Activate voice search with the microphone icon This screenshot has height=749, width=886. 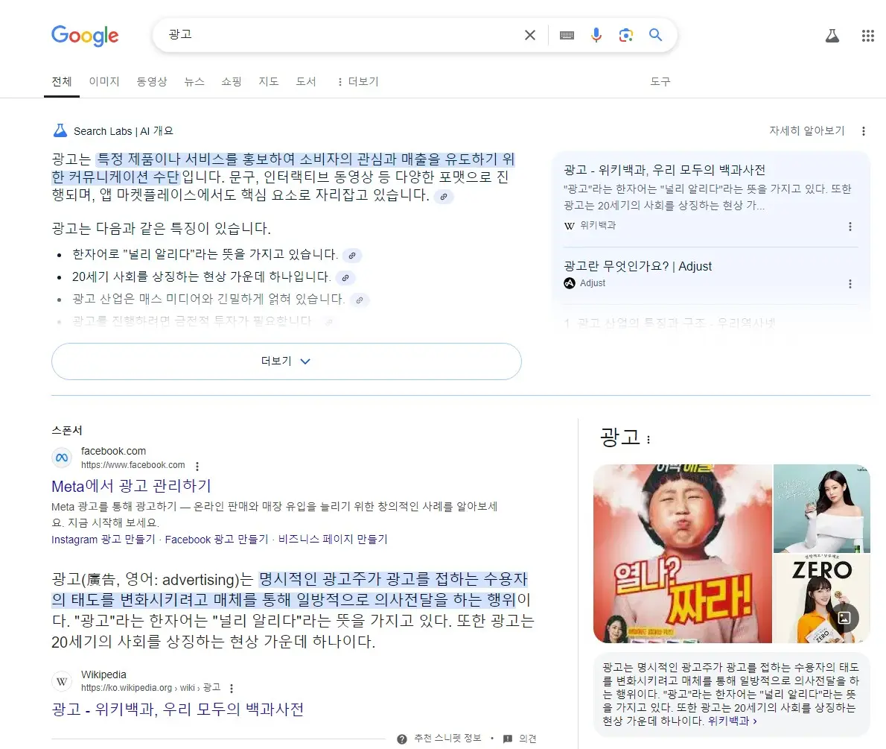596,34
